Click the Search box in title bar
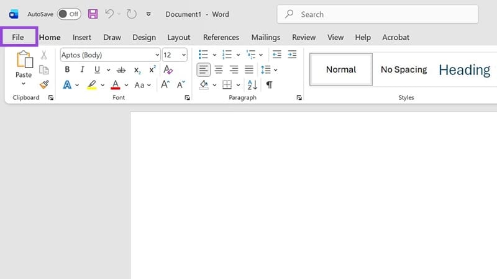The width and height of the screenshot is (497, 279). coord(378,14)
